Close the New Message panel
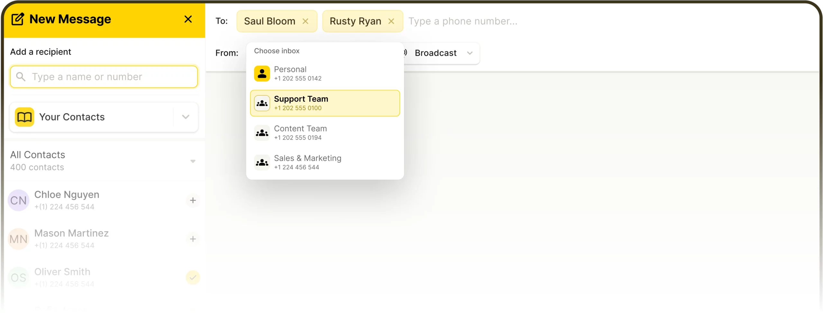The width and height of the screenshot is (823, 313). point(188,19)
